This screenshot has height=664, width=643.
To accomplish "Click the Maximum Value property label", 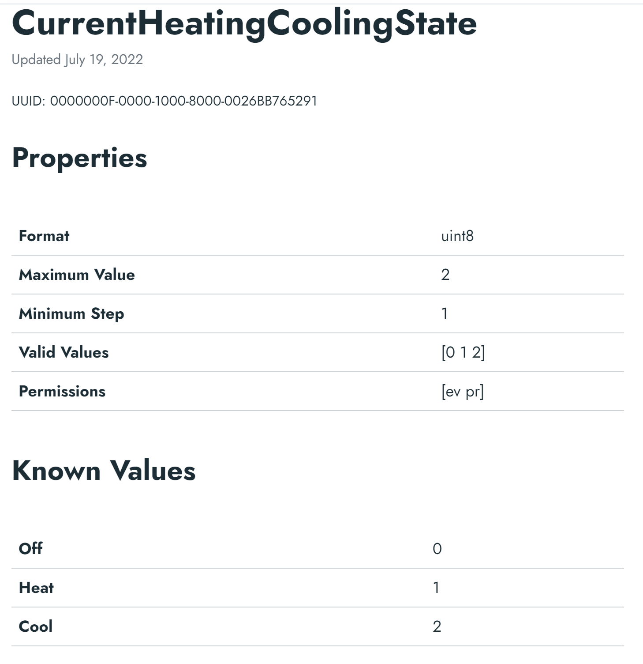I will [x=77, y=275].
